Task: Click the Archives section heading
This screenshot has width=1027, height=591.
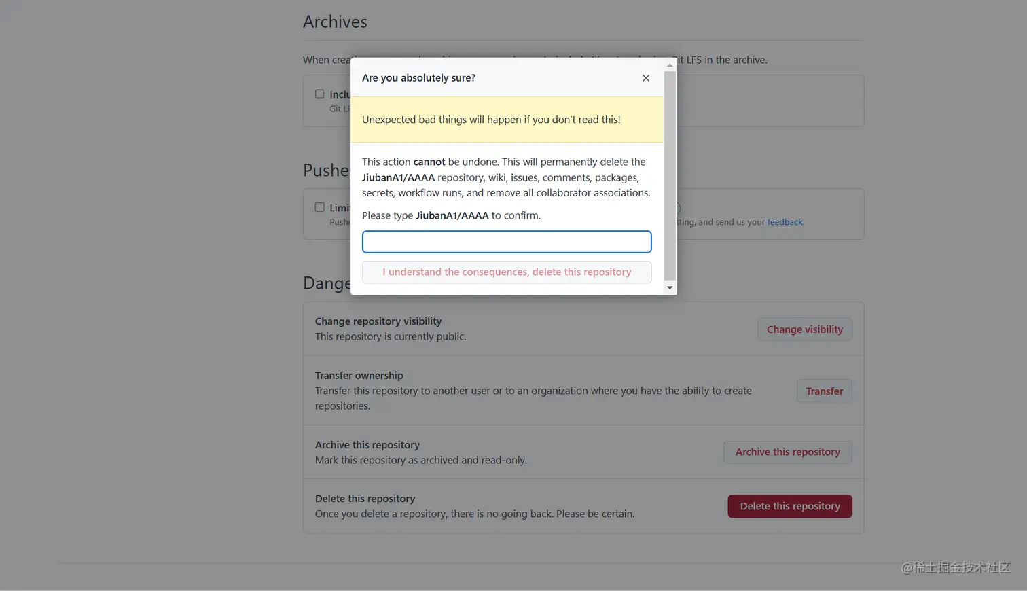Action: pos(335,22)
